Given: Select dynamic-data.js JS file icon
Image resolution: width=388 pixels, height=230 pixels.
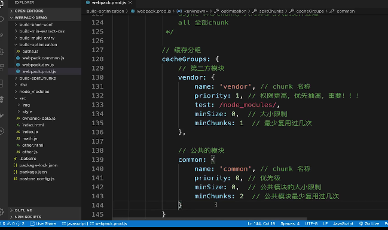Looking at the screenshot, I should point(18,118).
